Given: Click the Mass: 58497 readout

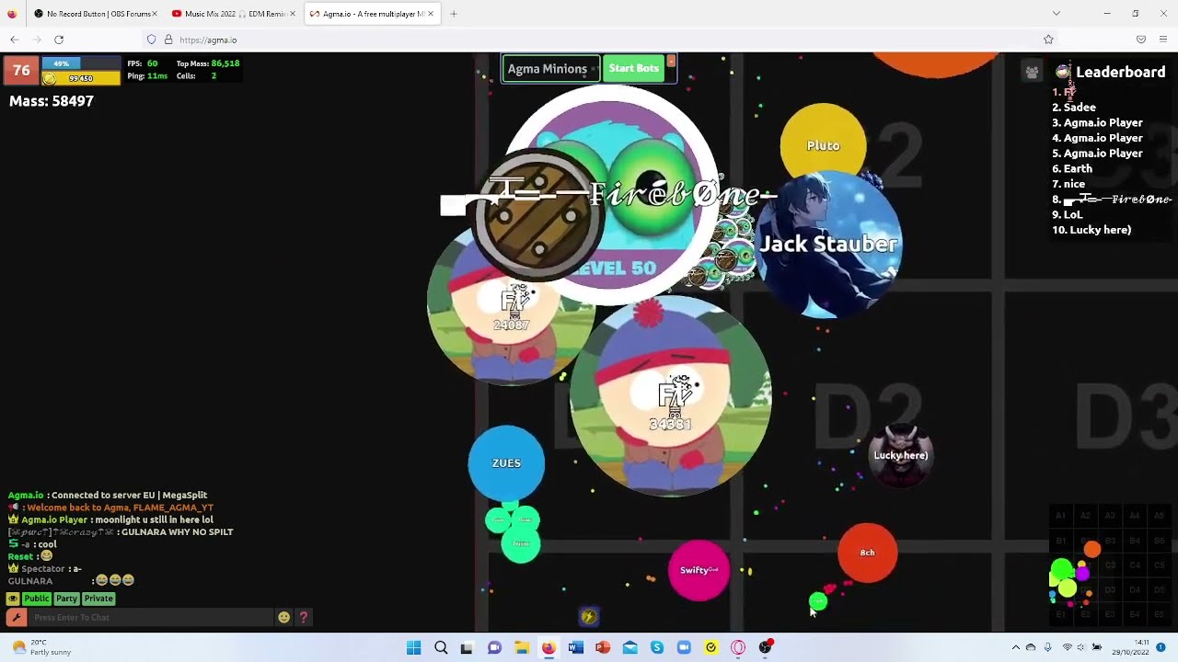Looking at the screenshot, I should [x=52, y=101].
